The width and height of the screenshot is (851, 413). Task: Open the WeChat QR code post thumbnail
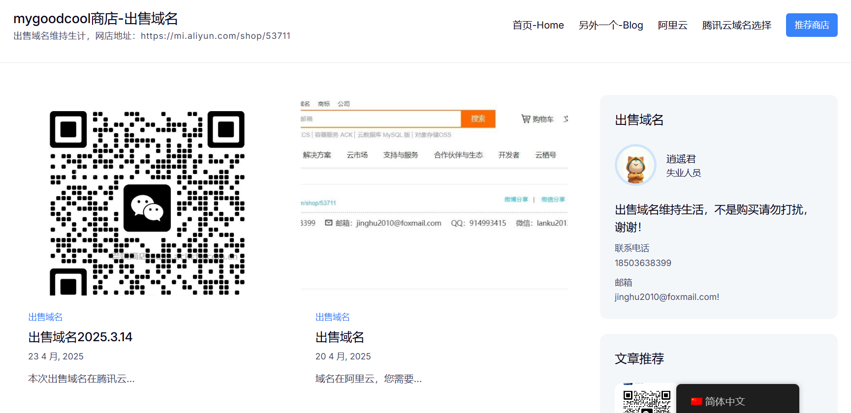click(147, 203)
